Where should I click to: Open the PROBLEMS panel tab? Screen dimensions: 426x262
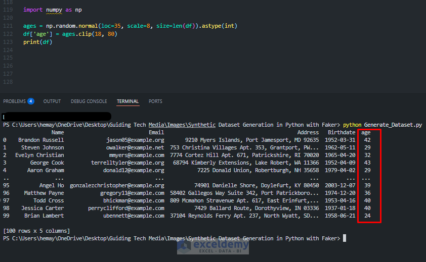(14, 101)
